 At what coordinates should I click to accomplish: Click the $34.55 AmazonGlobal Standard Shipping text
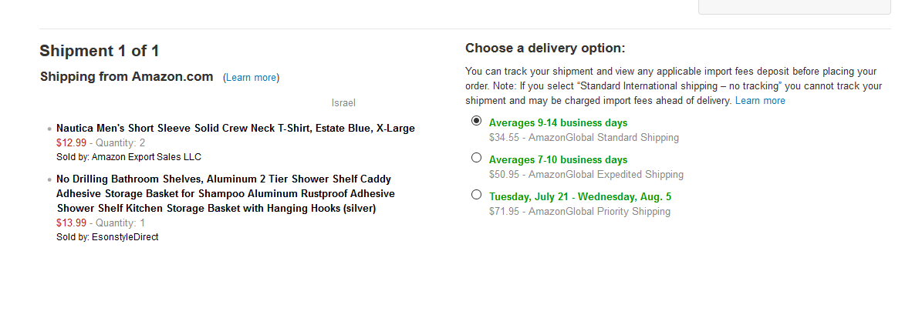pyautogui.click(x=583, y=138)
